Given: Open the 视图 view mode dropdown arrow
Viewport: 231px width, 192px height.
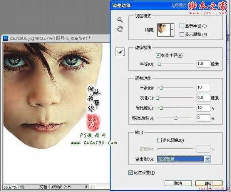Looking at the screenshot, I should click(x=172, y=30).
